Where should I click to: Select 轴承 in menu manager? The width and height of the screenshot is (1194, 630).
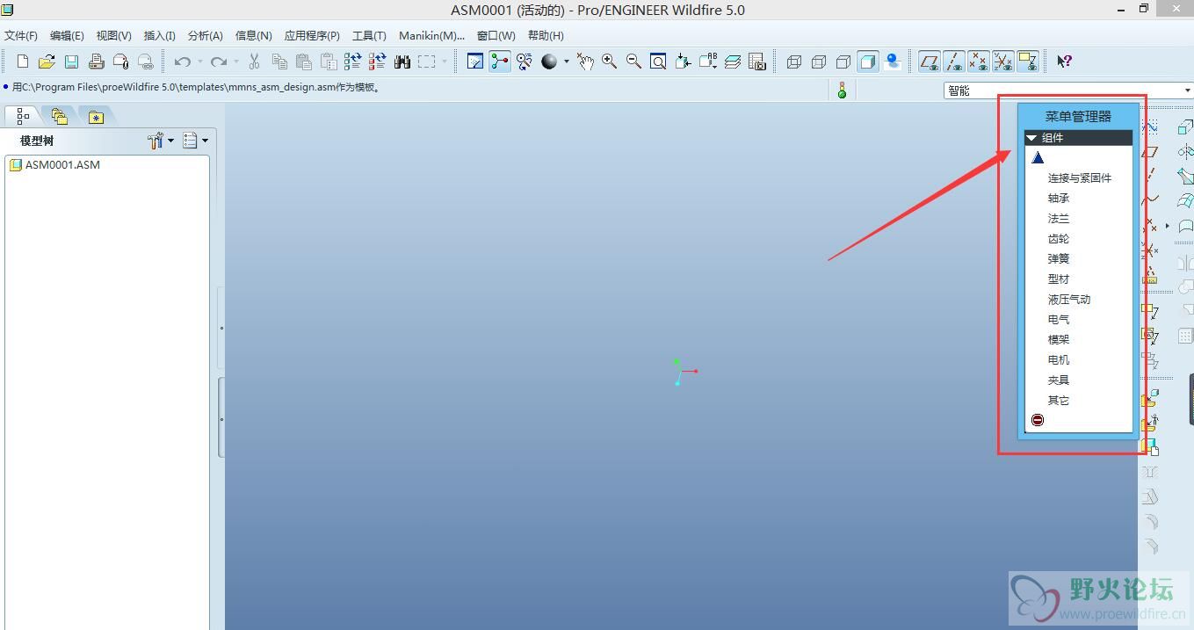(x=1059, y=199)
